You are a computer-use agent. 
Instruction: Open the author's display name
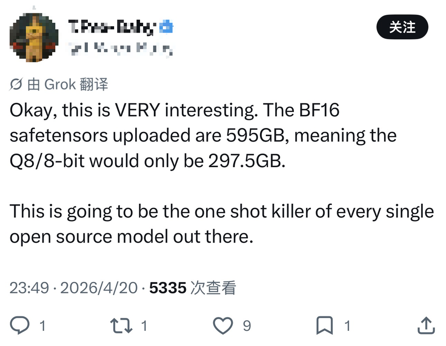point(111,28)
